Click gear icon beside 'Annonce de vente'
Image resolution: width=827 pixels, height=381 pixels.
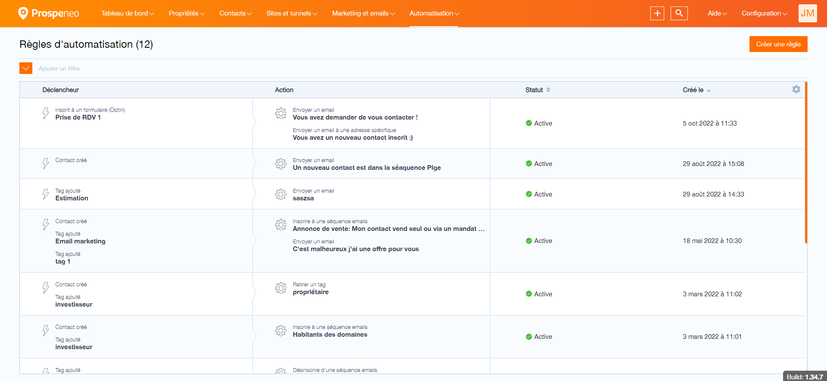pos(281,224)
